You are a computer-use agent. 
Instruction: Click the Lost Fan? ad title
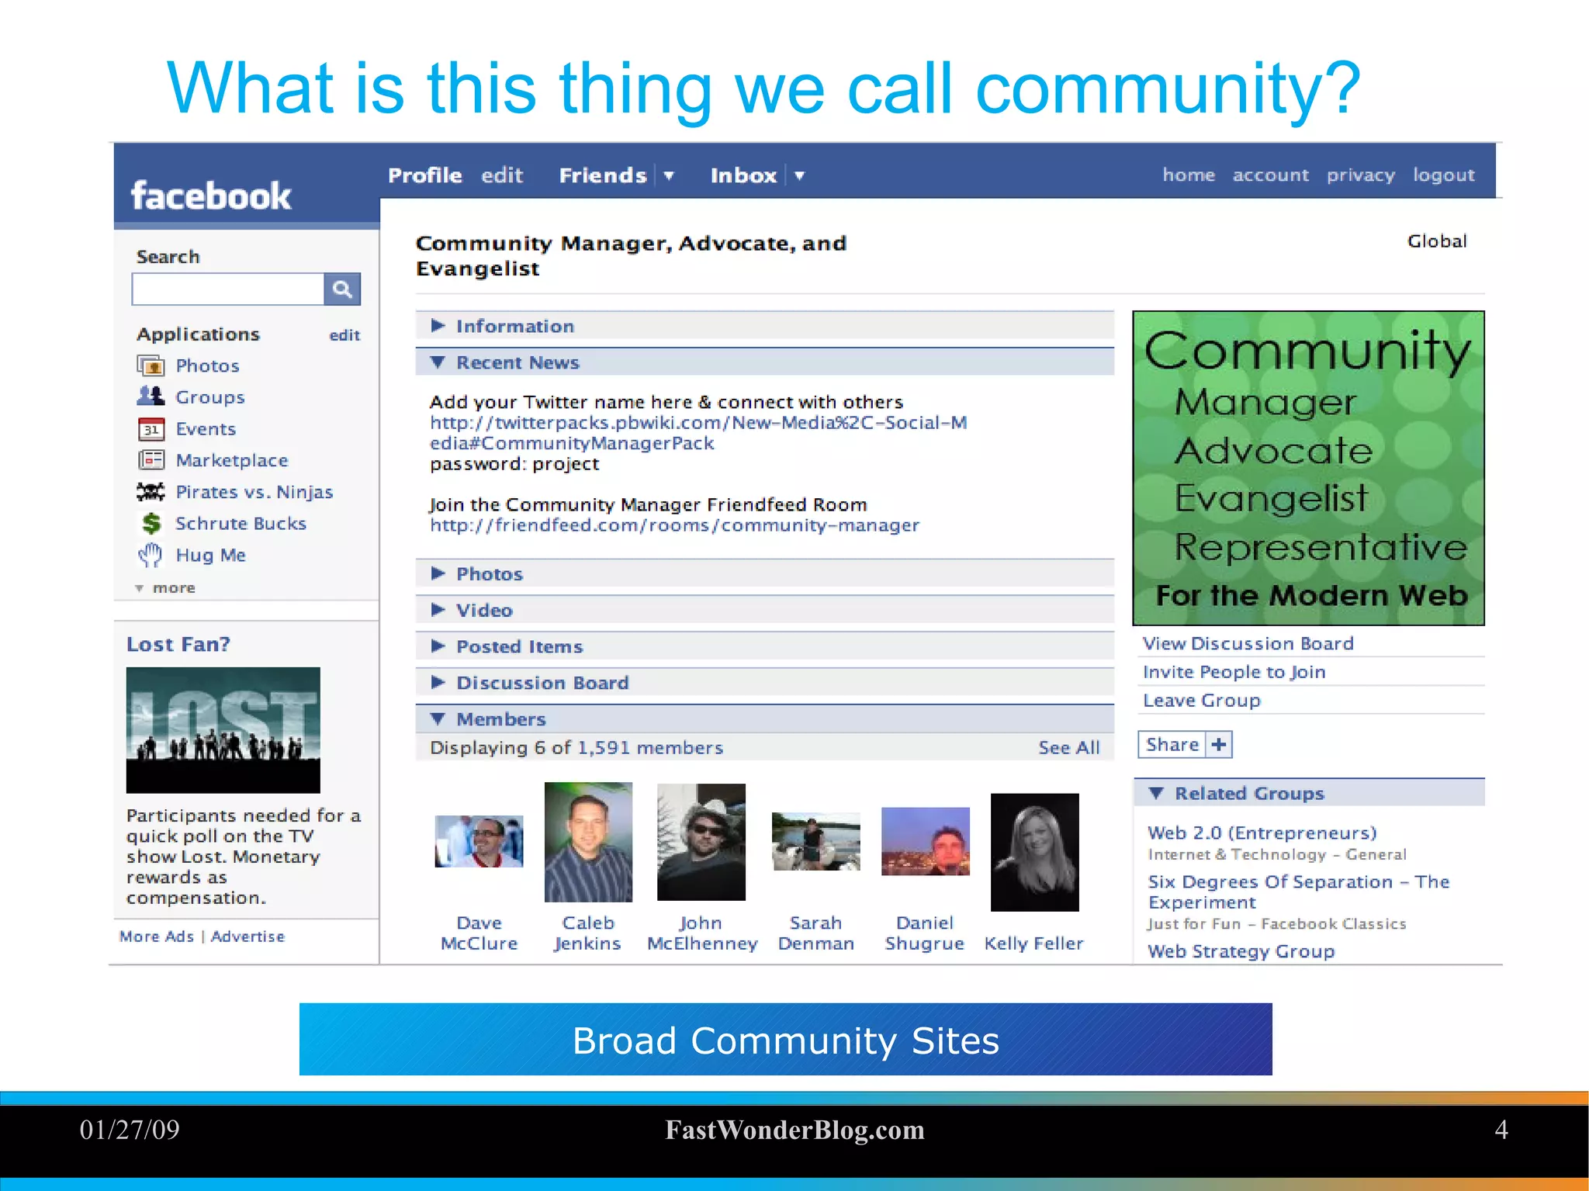178,645
